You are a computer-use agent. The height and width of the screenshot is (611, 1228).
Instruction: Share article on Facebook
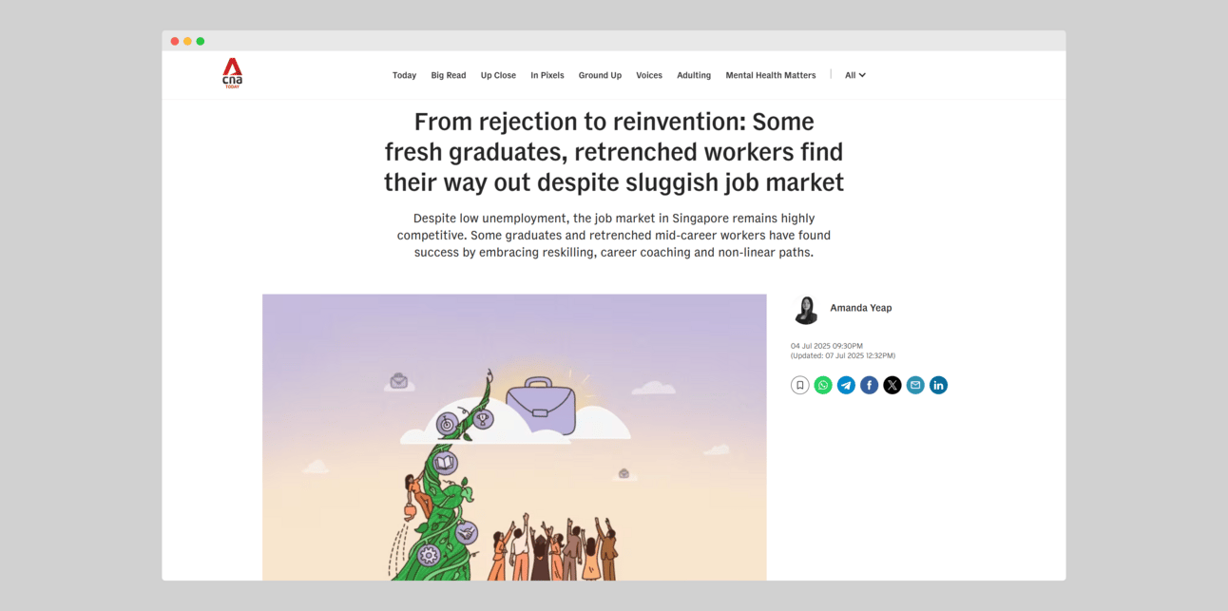click(870, 385)
